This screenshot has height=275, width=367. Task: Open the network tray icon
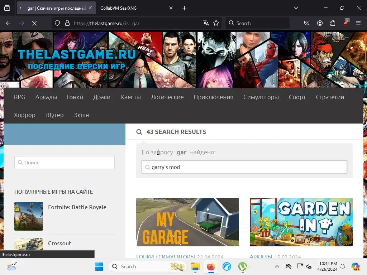[300, 266]
